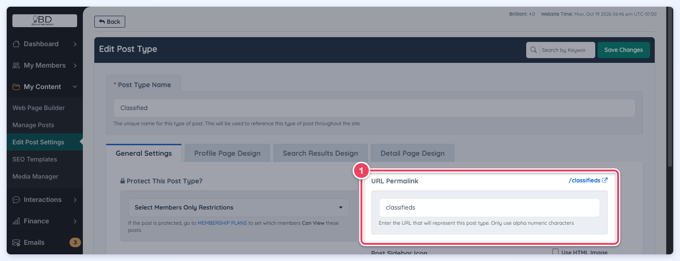Expand the Interactions chevron
The image size is (680, 261).
pyautogui.click(x=75, y=200)
